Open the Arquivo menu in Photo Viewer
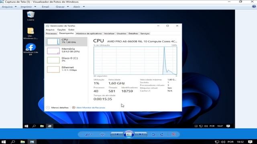 (9, 7)
